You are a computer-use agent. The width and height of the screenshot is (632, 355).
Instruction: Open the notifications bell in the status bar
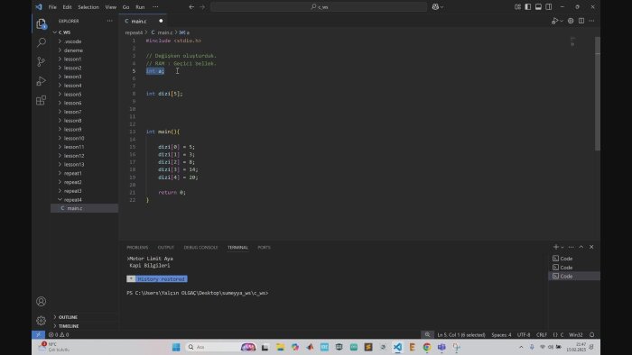point(591,334)
